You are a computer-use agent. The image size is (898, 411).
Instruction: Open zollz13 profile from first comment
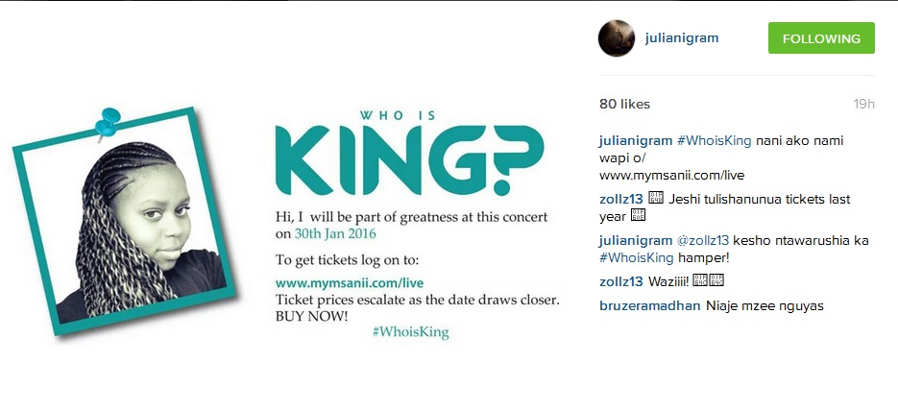620,200
